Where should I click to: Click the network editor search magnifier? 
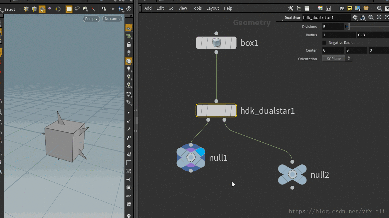pos(379,8)
